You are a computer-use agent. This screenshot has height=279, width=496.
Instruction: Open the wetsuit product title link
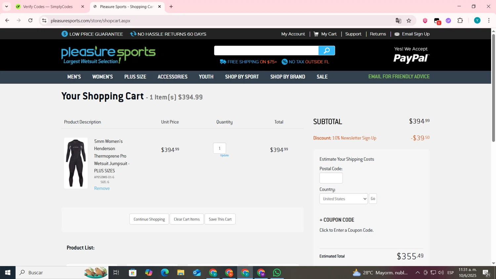tap(112, 156)
